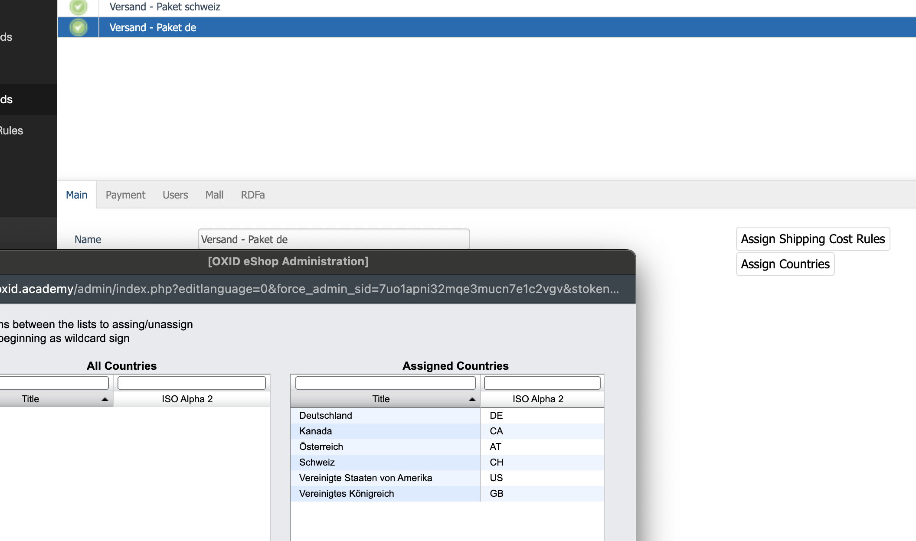
Task: Click Assign Shipping Cost Rules button
Action: (x=813, y=239)
